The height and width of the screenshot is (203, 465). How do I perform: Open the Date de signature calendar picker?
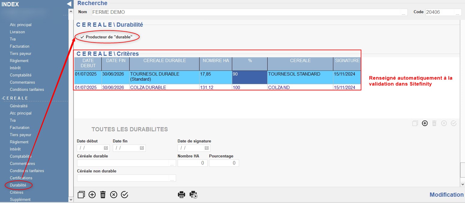(x=207, y=148)
